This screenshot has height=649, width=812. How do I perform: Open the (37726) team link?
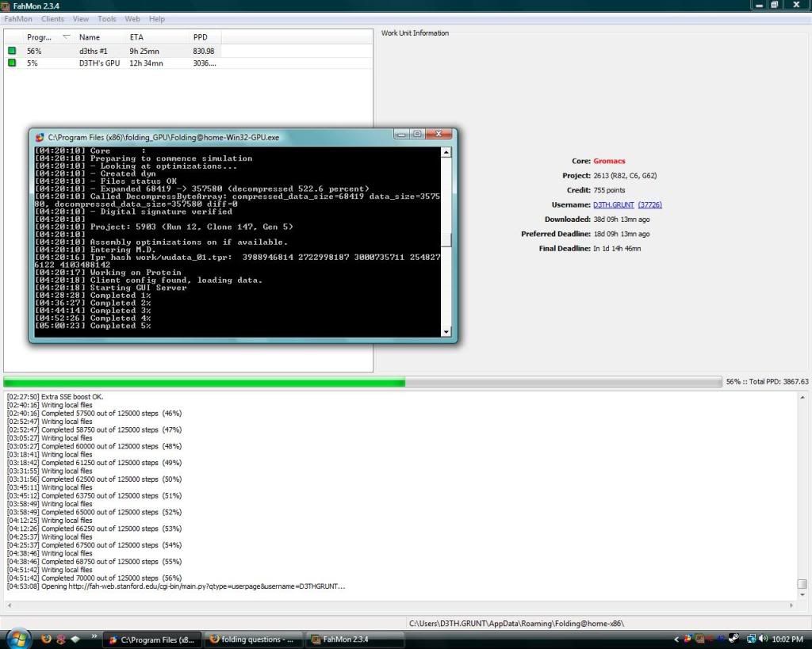tap(650, 204)
